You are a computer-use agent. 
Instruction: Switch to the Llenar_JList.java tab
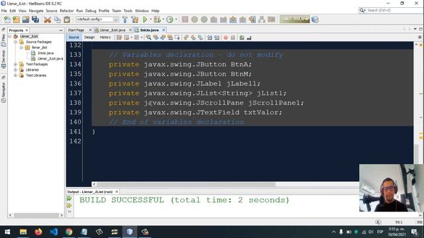pos(112,30)
